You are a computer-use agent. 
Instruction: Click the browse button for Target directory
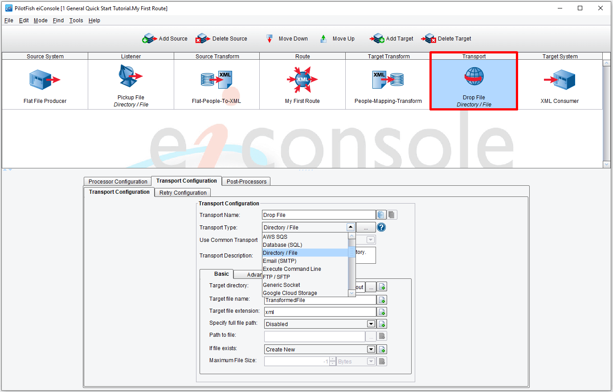[371, 287]
